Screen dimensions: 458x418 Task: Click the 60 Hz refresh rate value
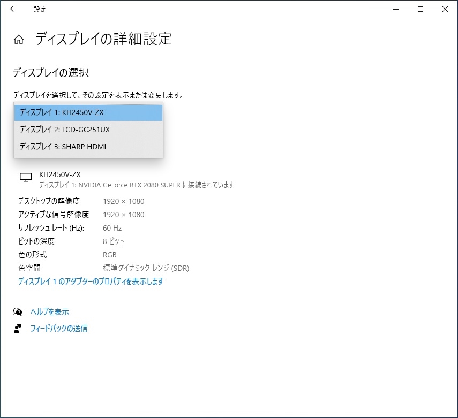112,228
